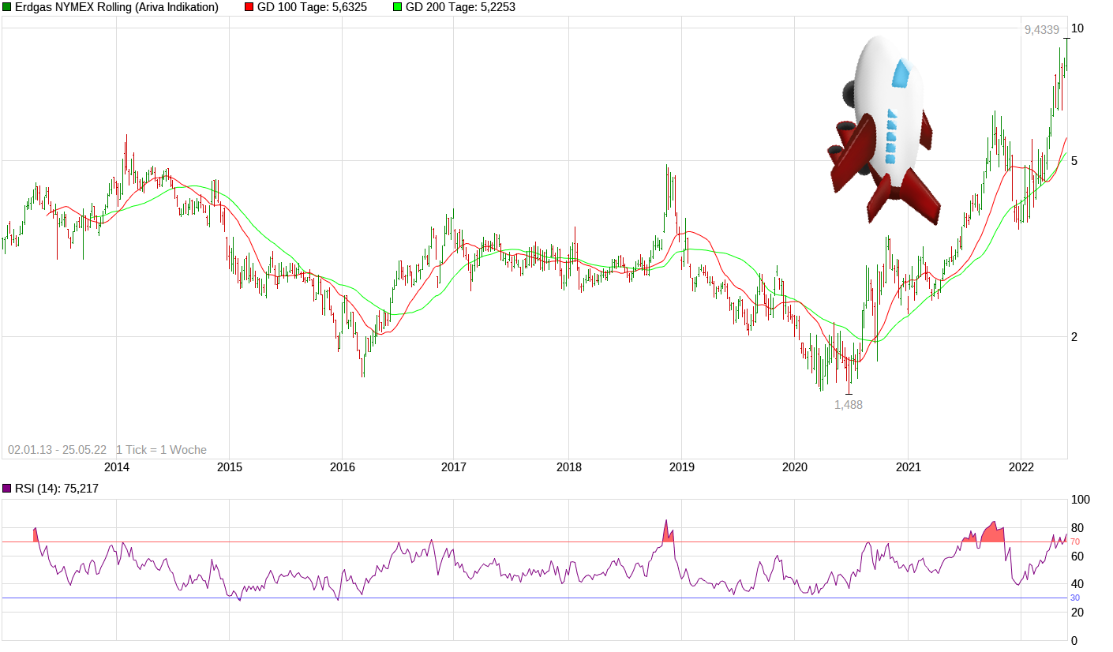The image size is (1113, 652).
Task: Click the 1,488 low price marker
Action: tap(849, 404)
